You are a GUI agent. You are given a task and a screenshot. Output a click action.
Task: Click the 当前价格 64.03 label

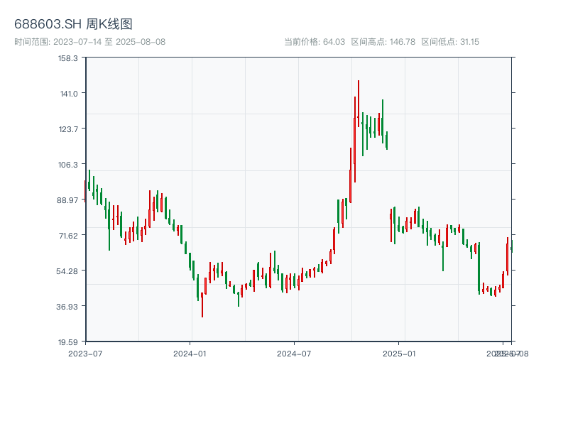tap(314, 42)
